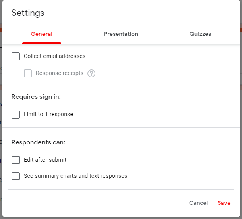Check the Limit to 1 response box
This screenshot has width=242, height=219.
click(16, 115)
